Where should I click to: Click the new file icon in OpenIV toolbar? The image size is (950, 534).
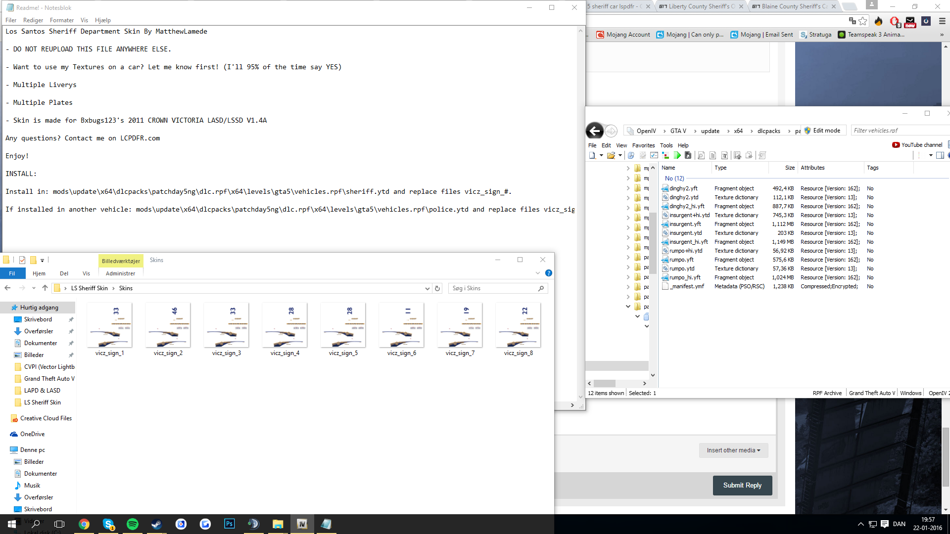tap(592, 155)
